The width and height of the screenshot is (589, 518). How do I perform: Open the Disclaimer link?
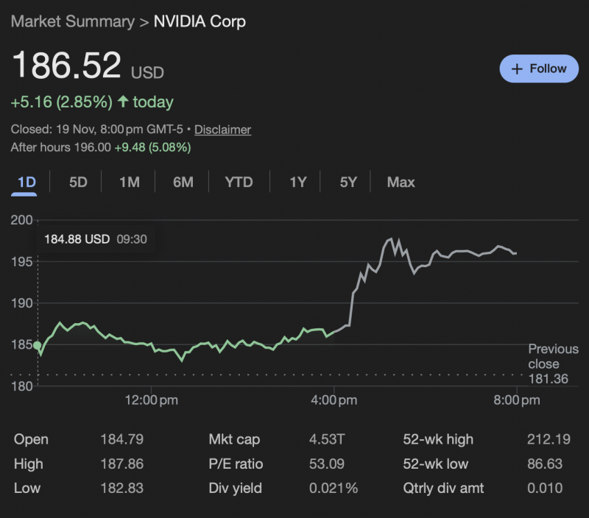(222, 129)
